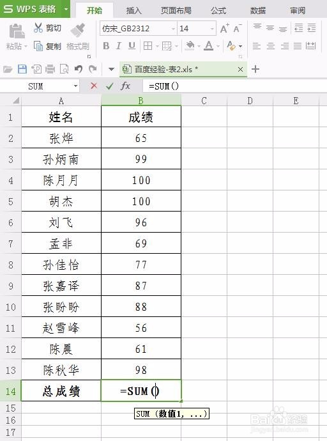Click the fill color bucket icon
The height and width of the screenshot is (441, 327).
[190, 45]
